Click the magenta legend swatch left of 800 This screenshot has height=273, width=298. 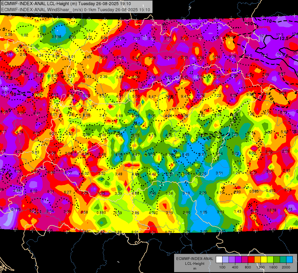coord(245,260)
